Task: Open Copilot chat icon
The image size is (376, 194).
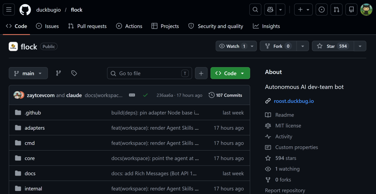Action: coord(270,10)
